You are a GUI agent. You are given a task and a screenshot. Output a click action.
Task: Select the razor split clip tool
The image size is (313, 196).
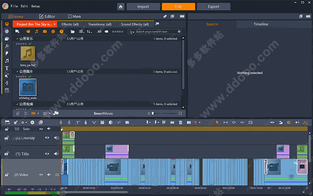pos(172,122)
